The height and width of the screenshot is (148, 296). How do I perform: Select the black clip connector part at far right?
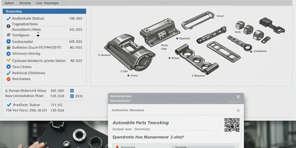(271, 25)
